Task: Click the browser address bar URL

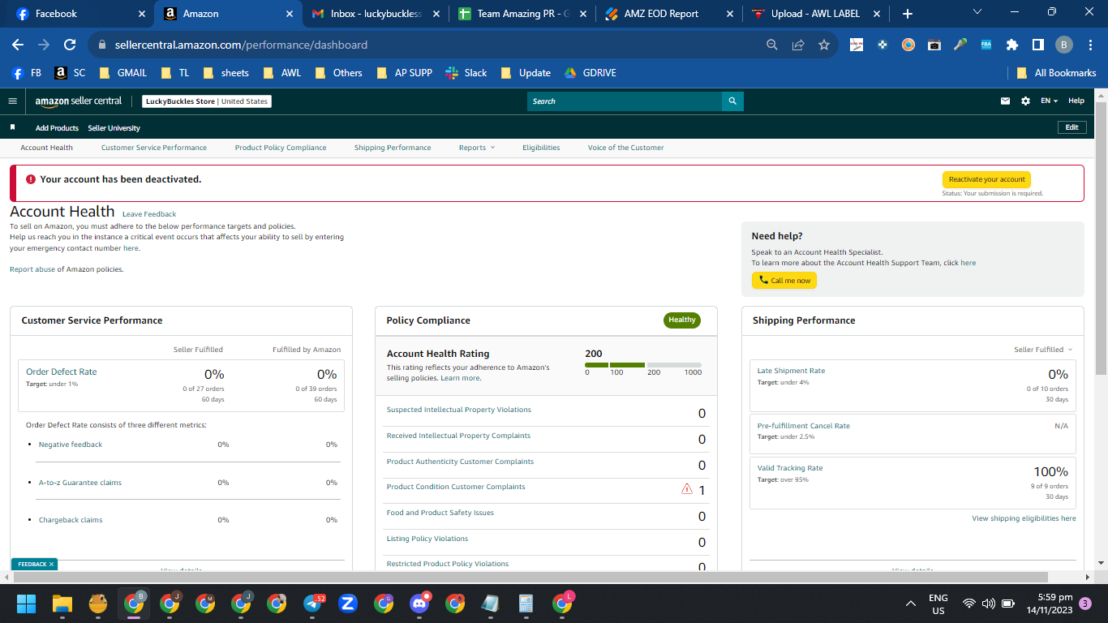Action: (239, 45)
